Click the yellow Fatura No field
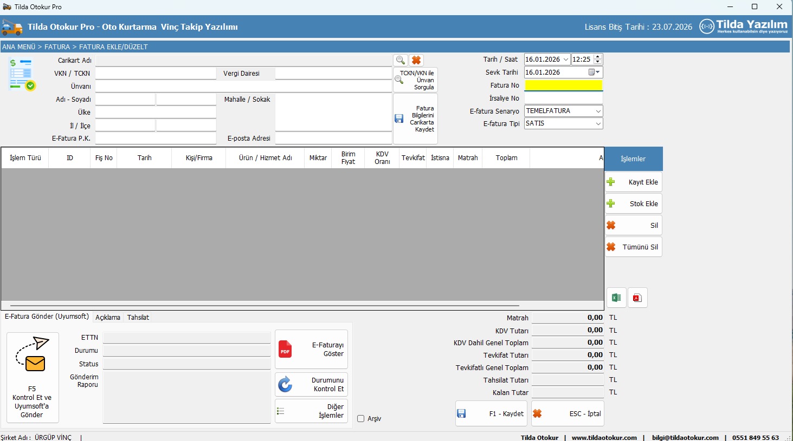This screenshot has width=793, height=441. (563, 85)
